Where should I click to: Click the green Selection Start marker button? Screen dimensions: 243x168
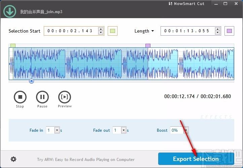pyautogui.click(x=112, y=31)
